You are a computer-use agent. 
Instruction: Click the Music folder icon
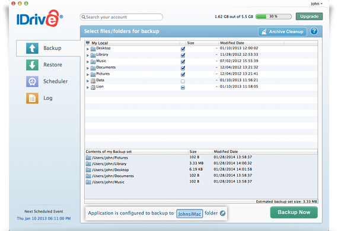tap(93, 62)
